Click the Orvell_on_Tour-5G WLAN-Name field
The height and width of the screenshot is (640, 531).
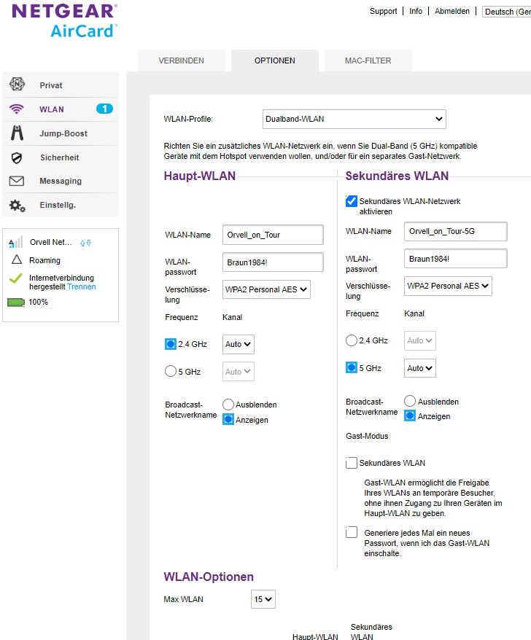[x=455, y=231]
